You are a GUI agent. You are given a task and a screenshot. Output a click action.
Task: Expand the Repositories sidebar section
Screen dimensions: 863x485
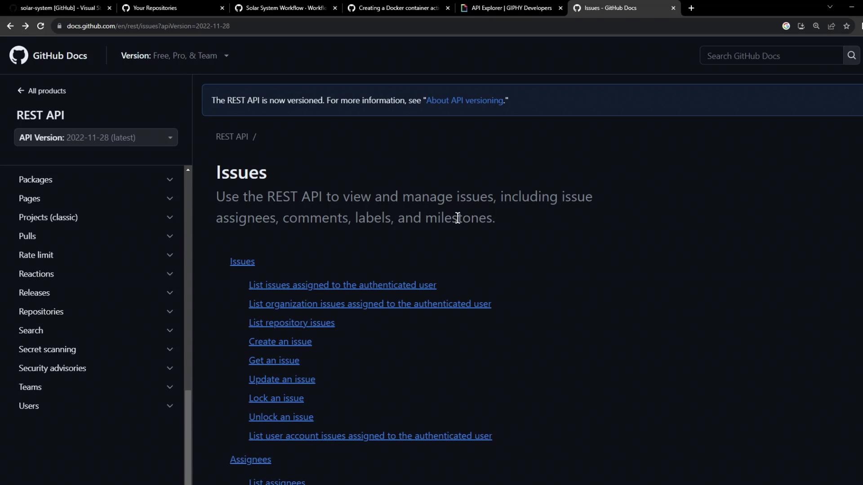[169, 312]
